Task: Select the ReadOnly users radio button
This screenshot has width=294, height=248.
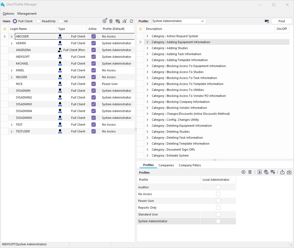Action: coord(39,21)
